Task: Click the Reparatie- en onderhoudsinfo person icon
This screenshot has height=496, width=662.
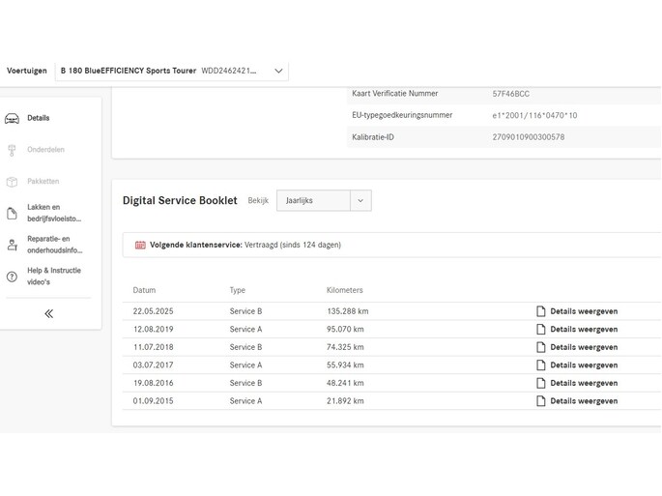Action: pyautogui.click(x=13, y=245)
